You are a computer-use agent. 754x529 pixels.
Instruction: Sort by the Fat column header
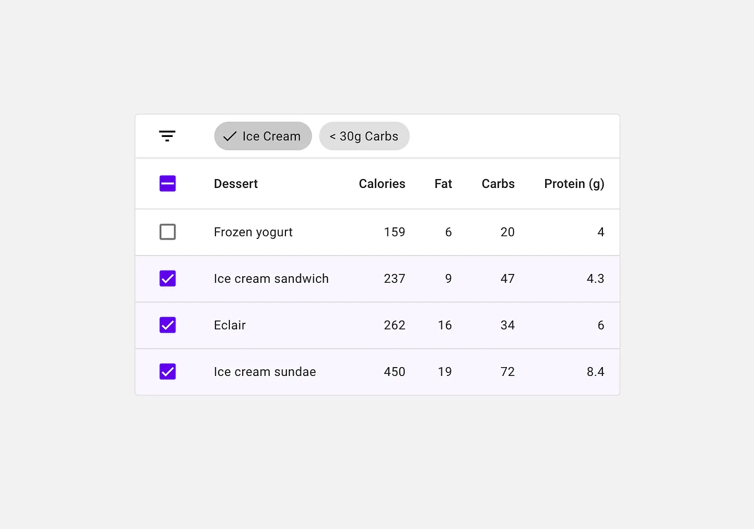[443, 184]
